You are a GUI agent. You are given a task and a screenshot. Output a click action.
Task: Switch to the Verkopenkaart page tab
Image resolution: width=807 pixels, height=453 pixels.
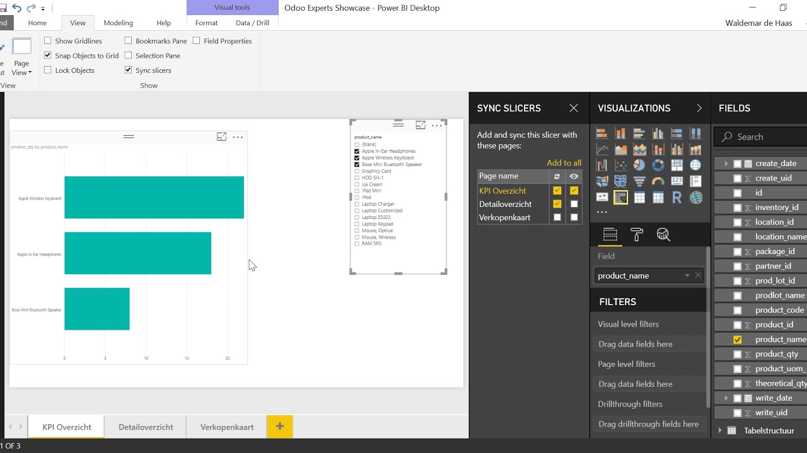227,427
